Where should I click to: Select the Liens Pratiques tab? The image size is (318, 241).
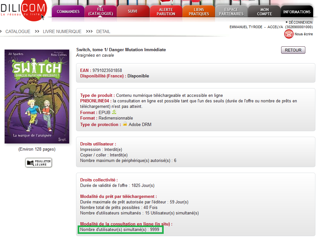(199, 12)
